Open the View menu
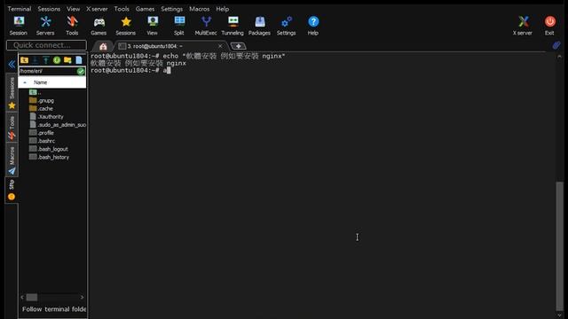The width and height of the screenshot is (568, 319). (x=73, y=9)
